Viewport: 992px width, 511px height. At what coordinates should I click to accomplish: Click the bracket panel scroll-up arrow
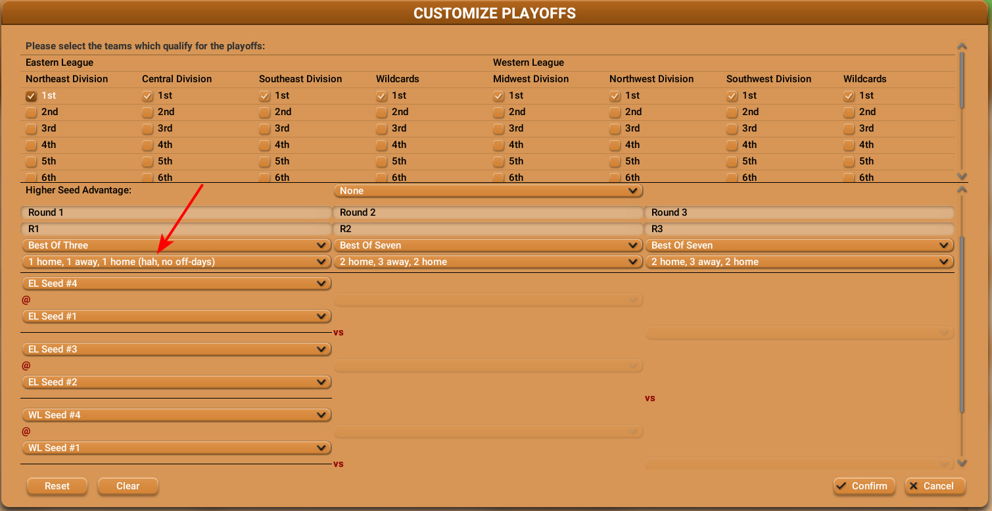click(x=962, y=190)
